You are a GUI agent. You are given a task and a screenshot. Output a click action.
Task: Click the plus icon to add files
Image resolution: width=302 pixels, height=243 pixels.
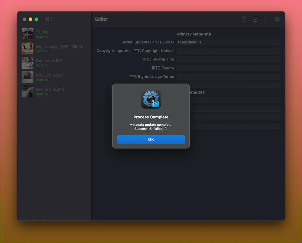pos(266,19)
